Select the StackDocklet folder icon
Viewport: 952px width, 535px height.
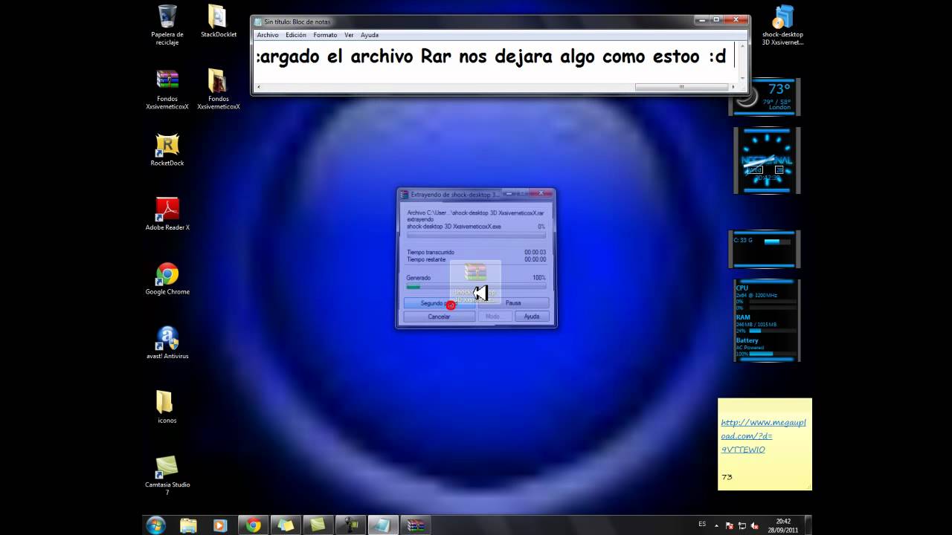(x=218, y=22)
